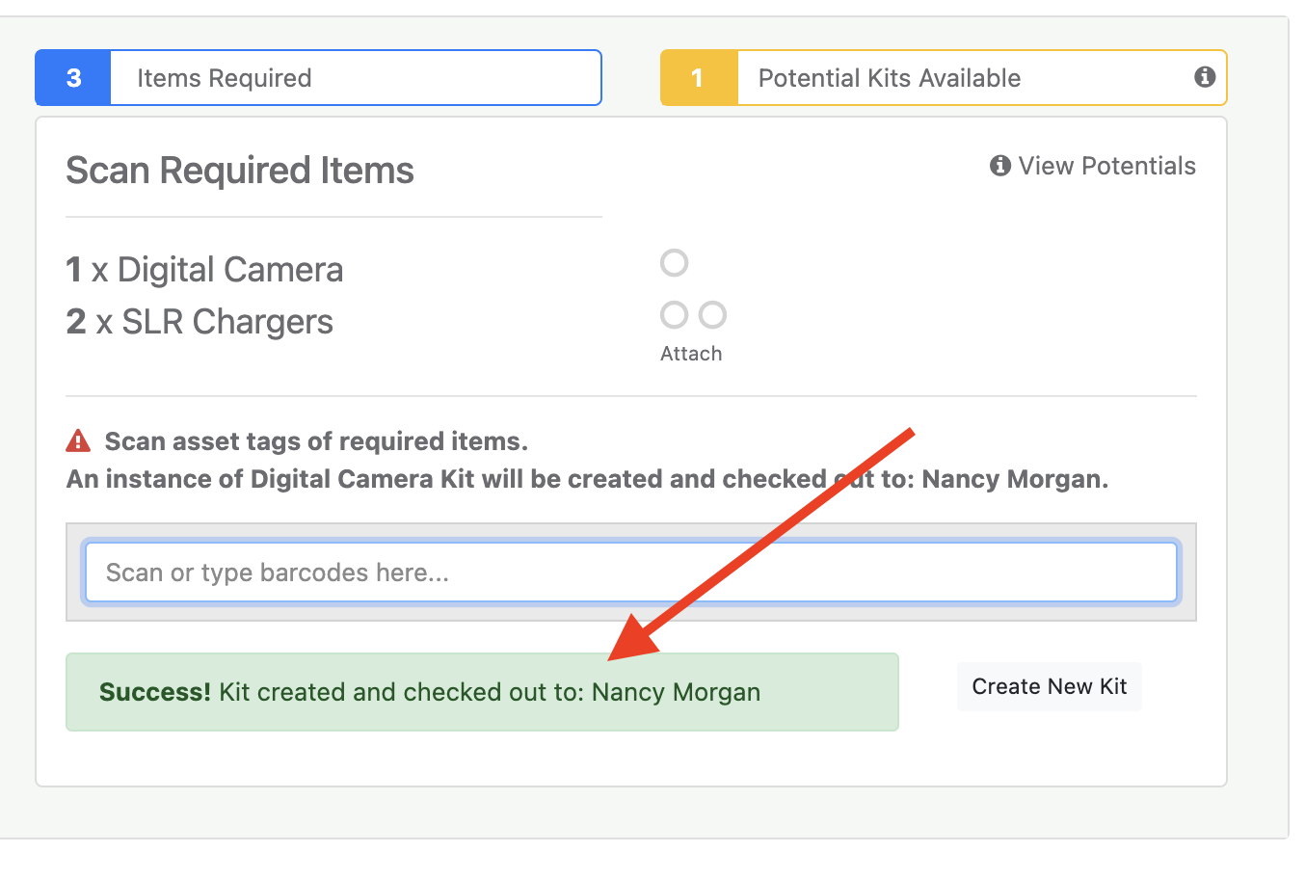Viewport: 1305px width, 879px height.
Task: Click the blue 3 count badge
Action: (72, 78)
